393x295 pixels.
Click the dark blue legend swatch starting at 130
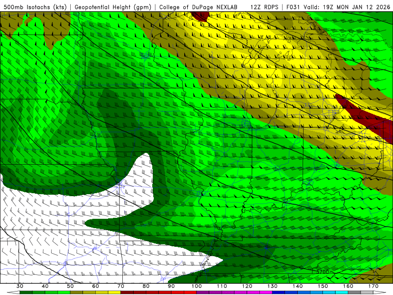279,293
